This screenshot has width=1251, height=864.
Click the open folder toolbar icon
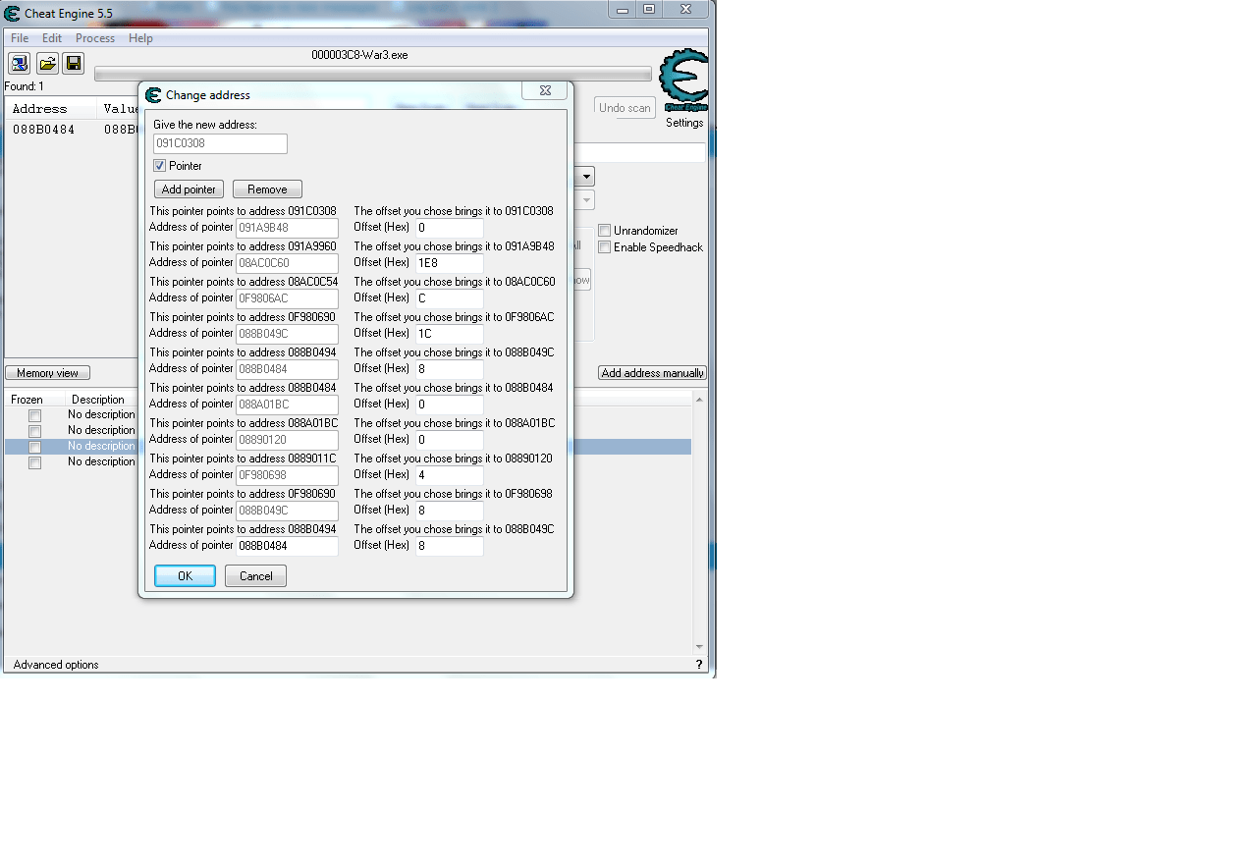click(x=47, y=64)
